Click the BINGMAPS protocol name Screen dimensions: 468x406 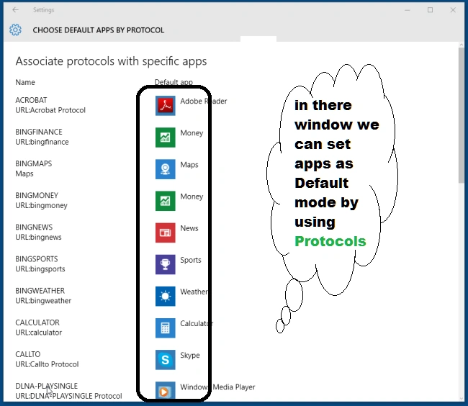(x=33, y=164)
